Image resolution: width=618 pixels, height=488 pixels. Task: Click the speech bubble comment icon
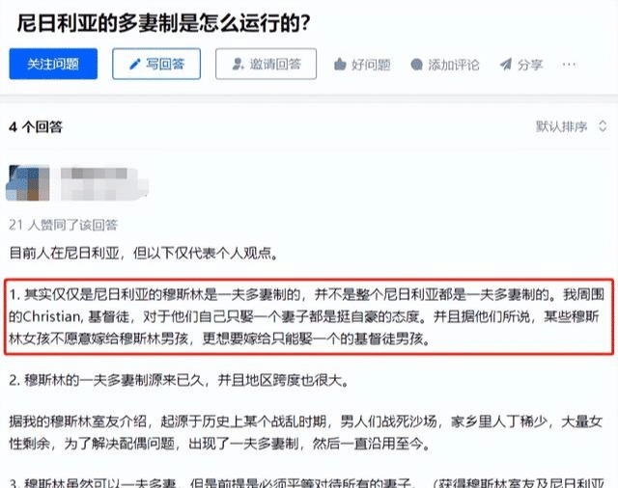pyautogui.click(x=416, y=65)
